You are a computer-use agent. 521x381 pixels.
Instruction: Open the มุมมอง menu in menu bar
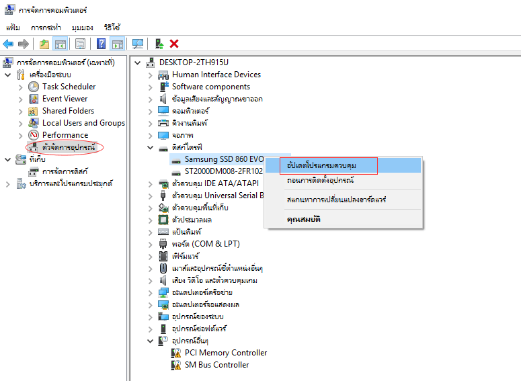point(82,28)
